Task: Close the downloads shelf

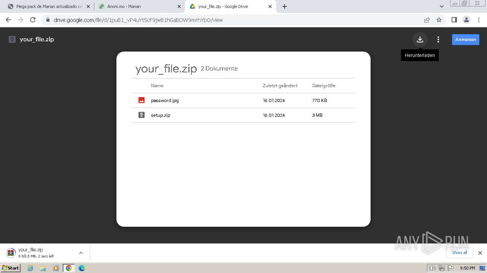Action: pyautogui.click(x=480, y=253)
